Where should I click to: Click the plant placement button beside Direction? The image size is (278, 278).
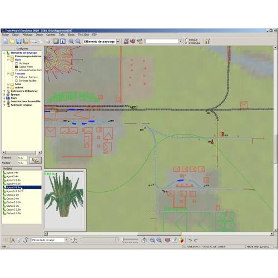pos(35,160)
